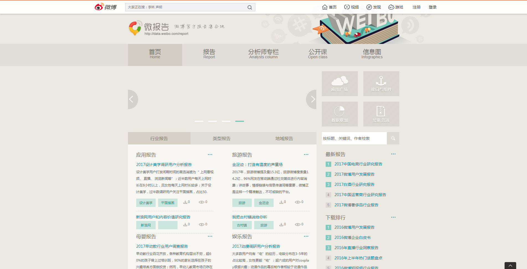Open the 接口与组件 anchor tile
Image resolution: width=527 pixels, height=269 pixels.
click(x=381, y=84)
